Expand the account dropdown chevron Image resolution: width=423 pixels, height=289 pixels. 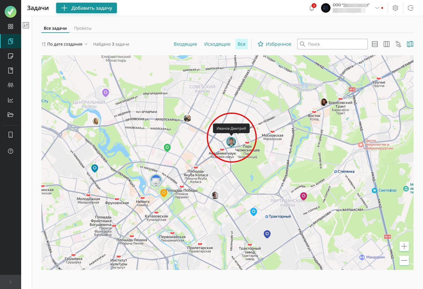click(x=377, y=8)
